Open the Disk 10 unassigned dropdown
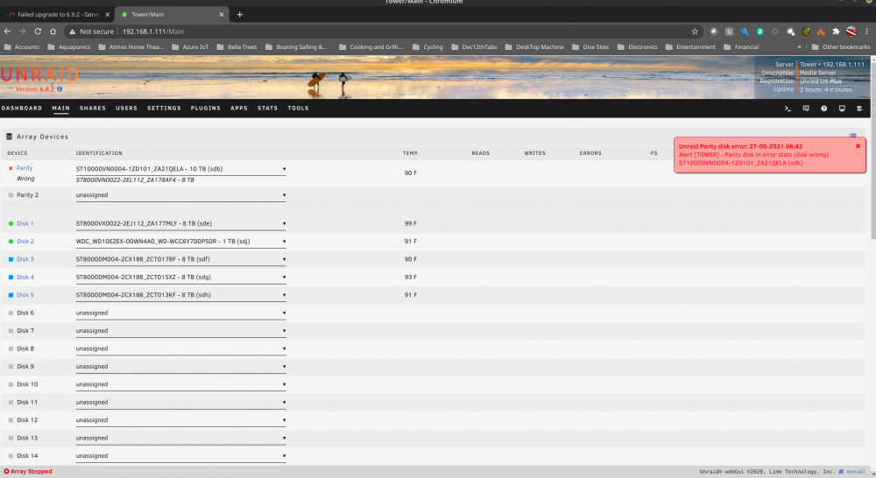This screenshot has height=478, width=876. tap(180, 384)
